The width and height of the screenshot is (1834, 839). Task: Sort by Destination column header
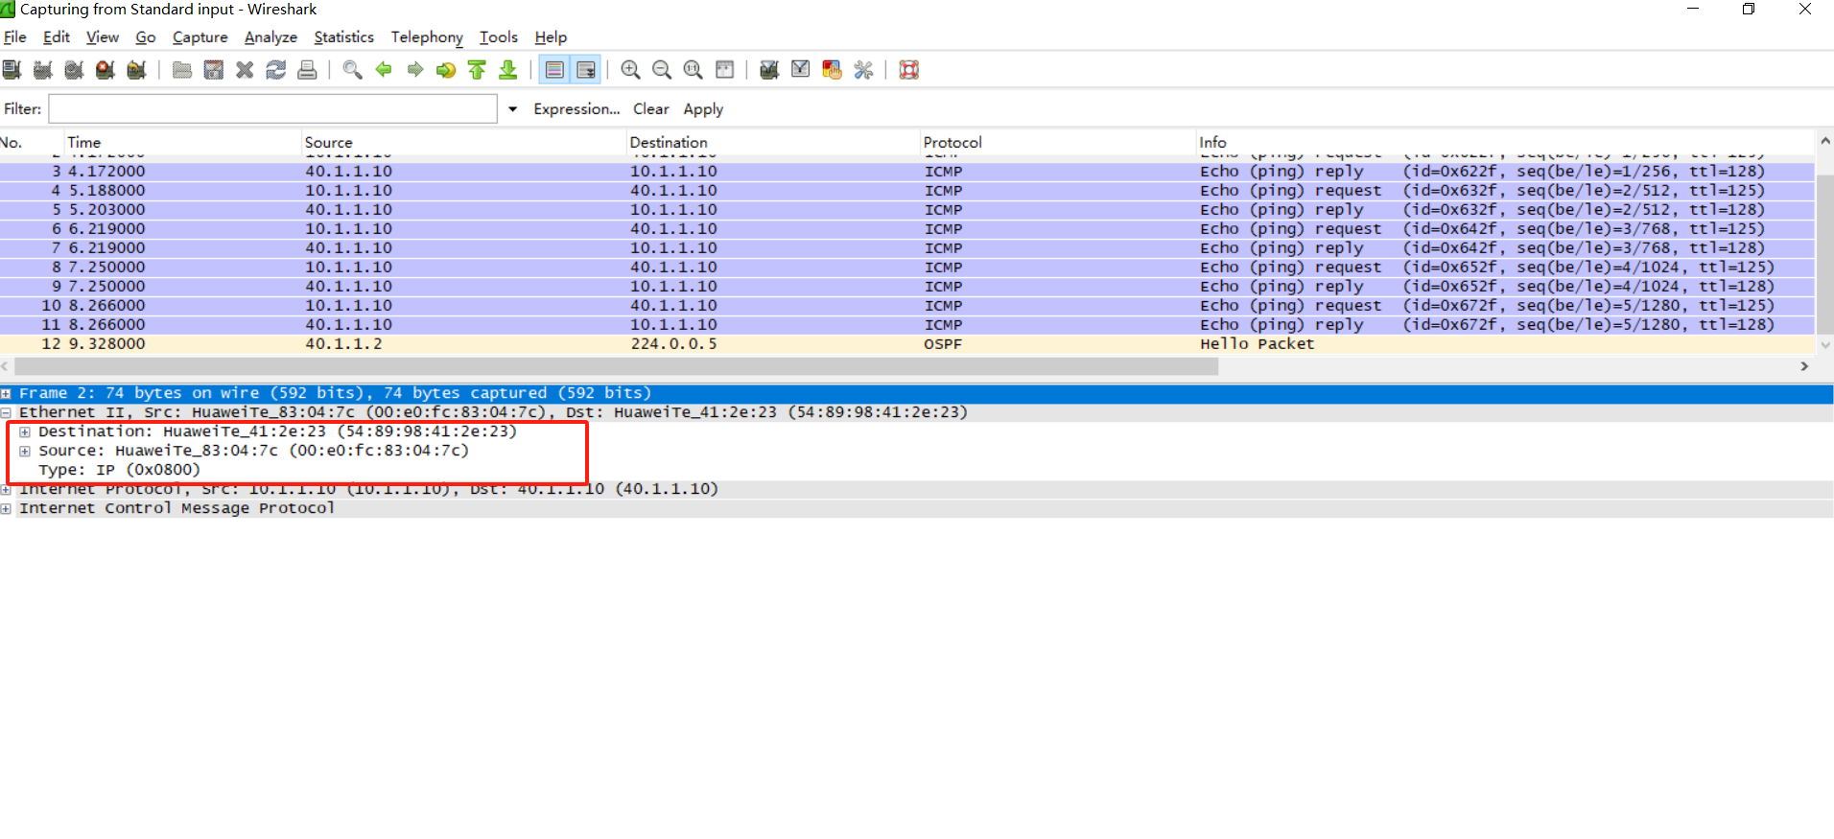pos(773,142)
